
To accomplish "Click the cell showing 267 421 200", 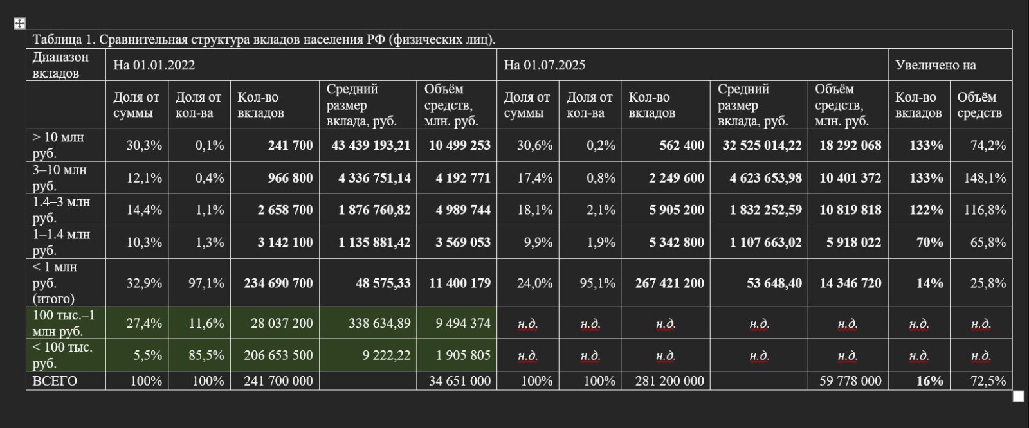I will pos(669,283).
